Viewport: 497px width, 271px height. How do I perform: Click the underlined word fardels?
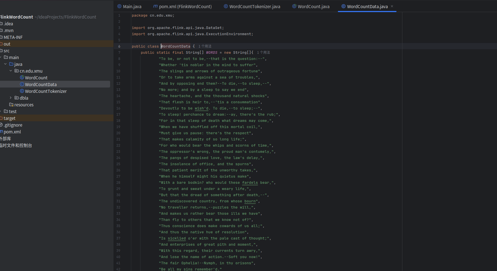coord(250,182)
